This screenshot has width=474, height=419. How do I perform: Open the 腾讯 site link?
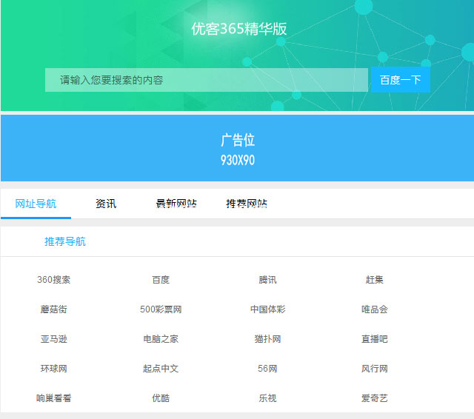click(267, 280)
